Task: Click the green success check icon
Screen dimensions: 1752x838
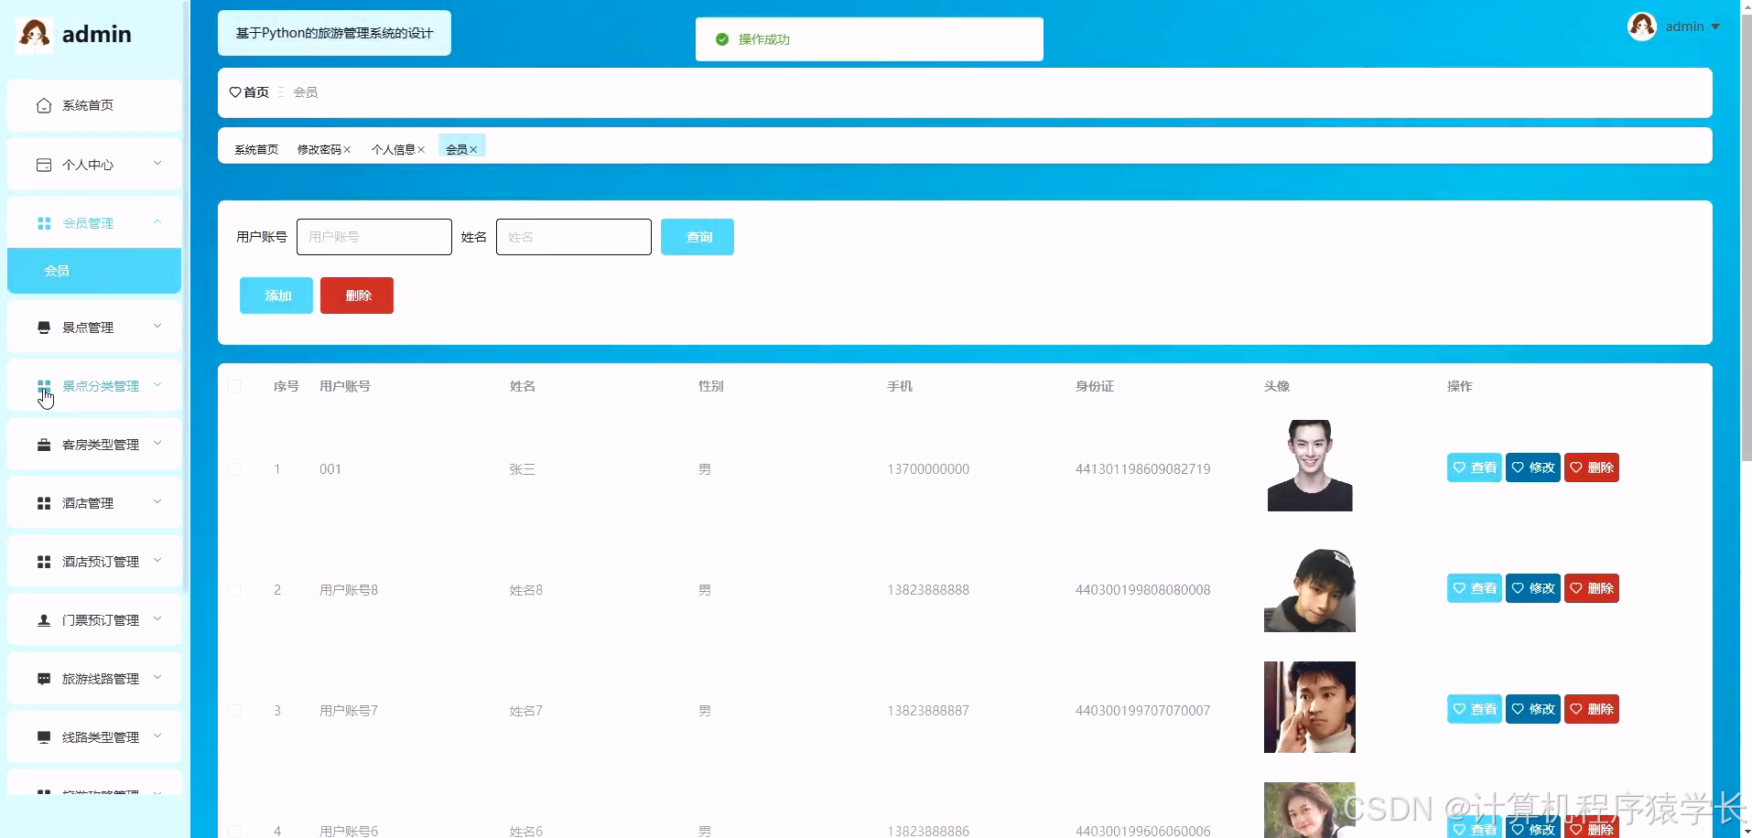Action: (x=722, y=39)
